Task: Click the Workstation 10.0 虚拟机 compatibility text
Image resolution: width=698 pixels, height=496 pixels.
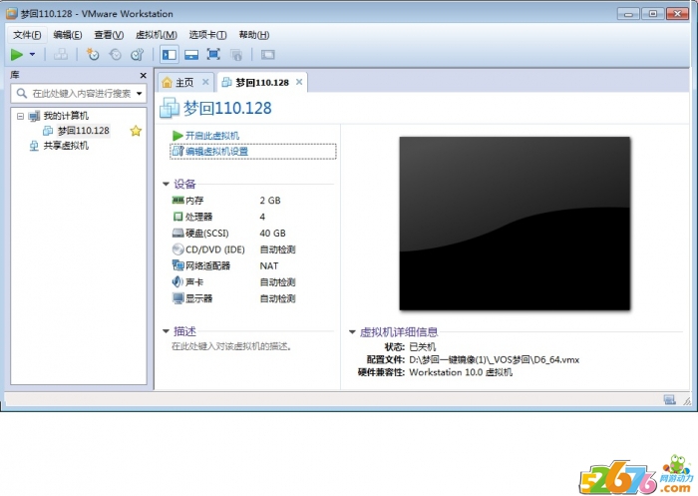Action: tap(461, 372)
